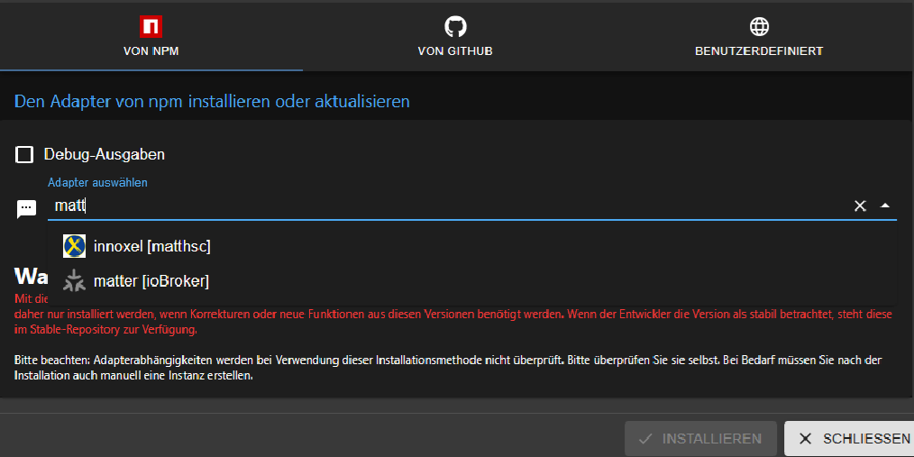Click the 'Adapter auswählen' field label
The height and width of the screenshot is (457, 914).
[97, 182]
